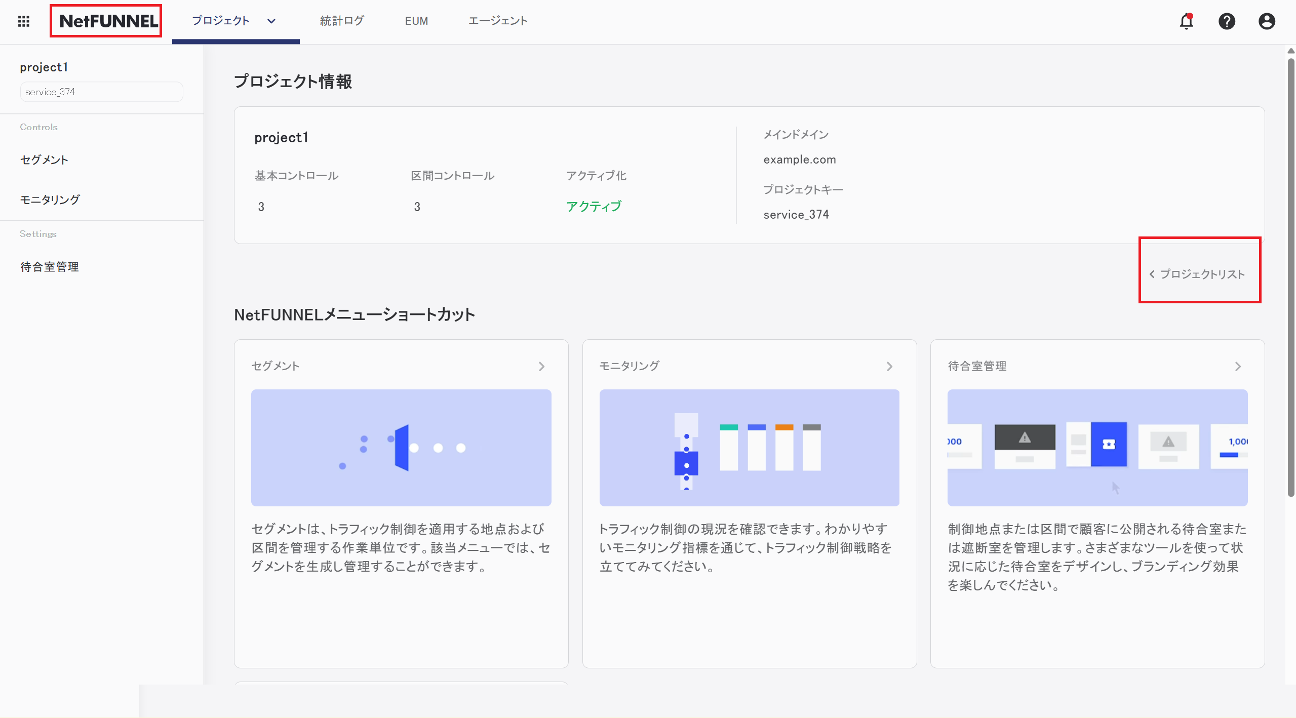Click the NetFUNNEL logo

click(105, 21)
